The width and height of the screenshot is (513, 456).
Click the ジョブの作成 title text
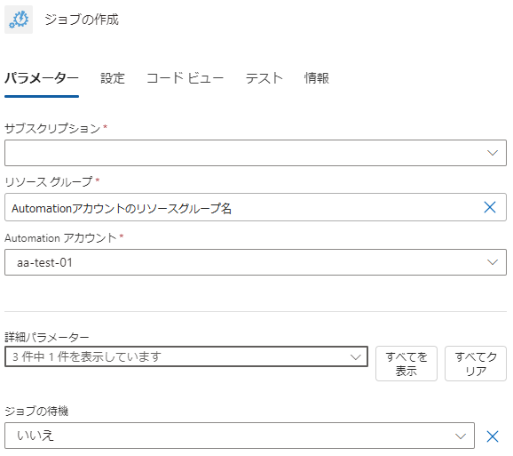[82, 20]
